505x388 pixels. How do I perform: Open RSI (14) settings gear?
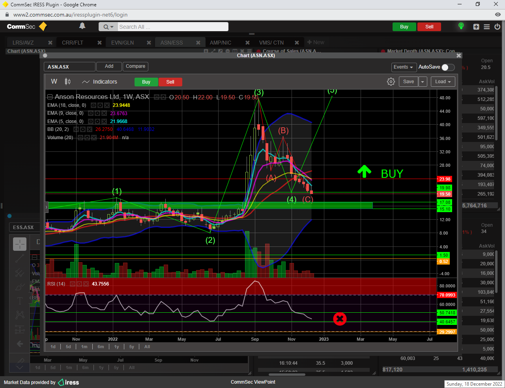coord(79,284)
